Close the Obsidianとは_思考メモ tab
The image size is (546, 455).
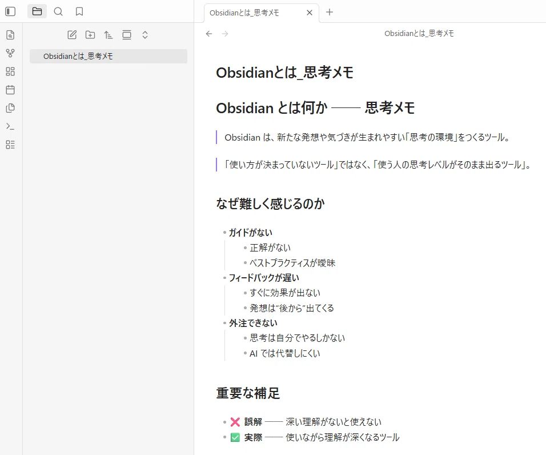pos(309,13)
